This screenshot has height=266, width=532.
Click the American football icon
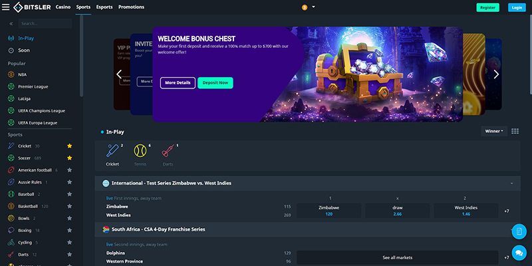pyautogui.click(x=11, y=170)
